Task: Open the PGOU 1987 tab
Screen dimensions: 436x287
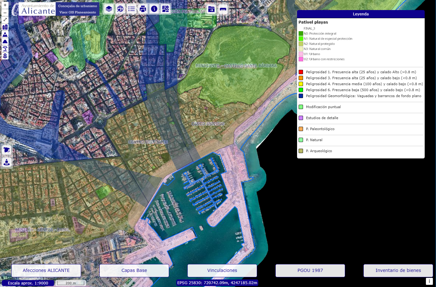Action: 310,270
